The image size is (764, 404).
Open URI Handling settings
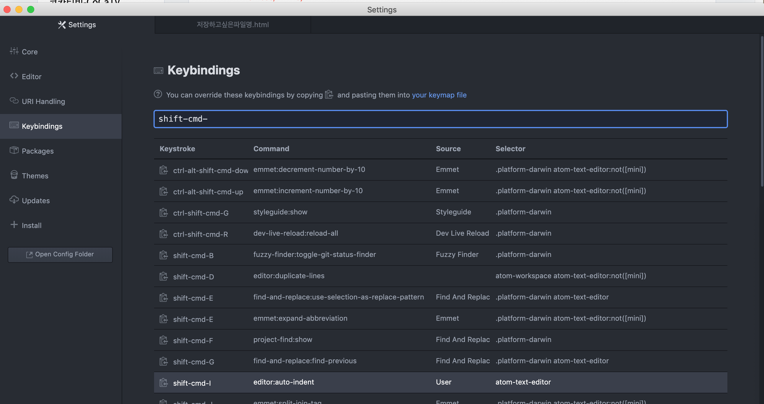43,102
